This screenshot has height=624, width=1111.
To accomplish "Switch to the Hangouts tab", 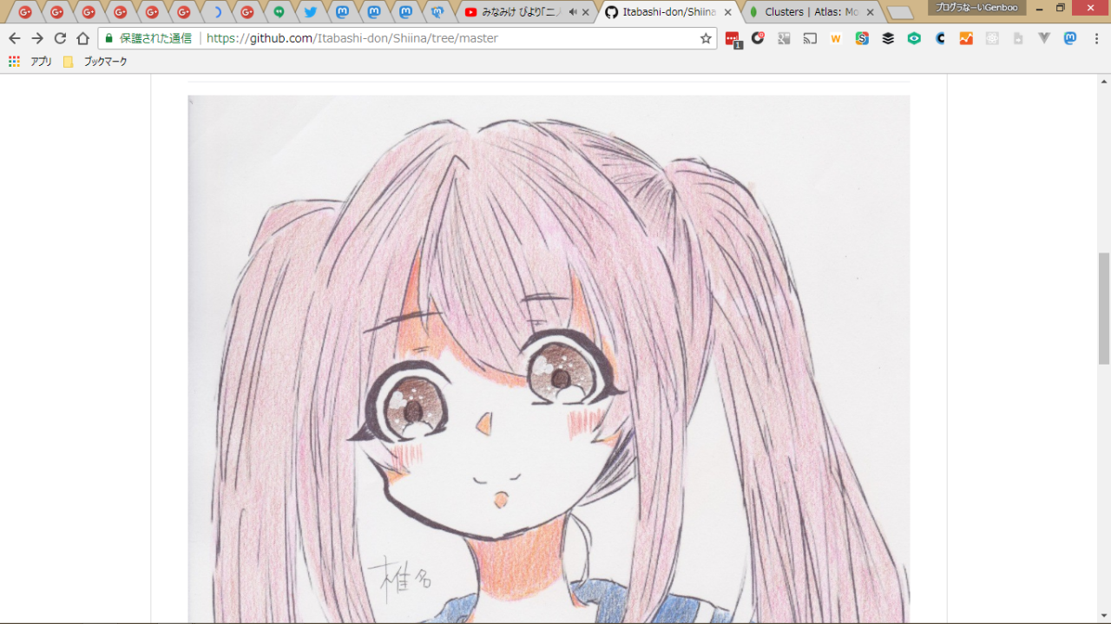I will (279, 12).
